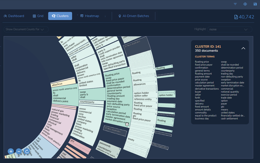Select the attachcus cluster segment
Screen dimensions: 260x163
(63, 83)
